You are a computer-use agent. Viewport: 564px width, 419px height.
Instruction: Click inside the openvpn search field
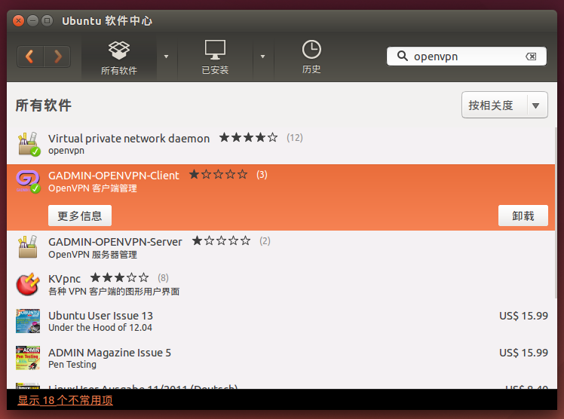[464, 57]
